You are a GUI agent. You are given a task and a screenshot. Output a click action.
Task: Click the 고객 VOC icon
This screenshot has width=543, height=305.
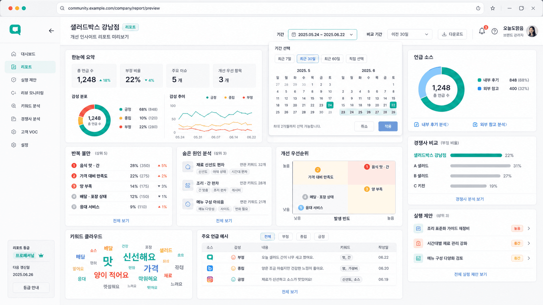click(x=14, y=132)
